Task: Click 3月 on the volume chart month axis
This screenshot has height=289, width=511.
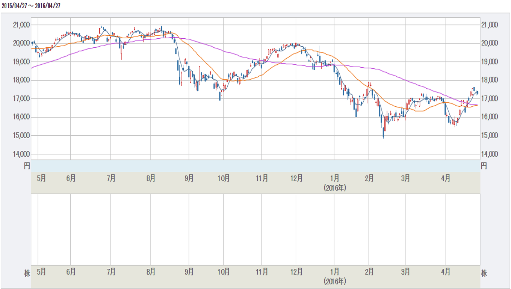Action: coord(405,271)
